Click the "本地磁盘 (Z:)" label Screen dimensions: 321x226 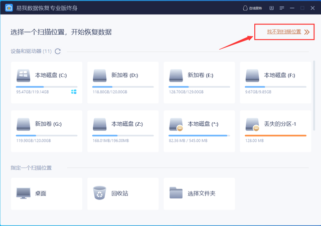point(127,124)
